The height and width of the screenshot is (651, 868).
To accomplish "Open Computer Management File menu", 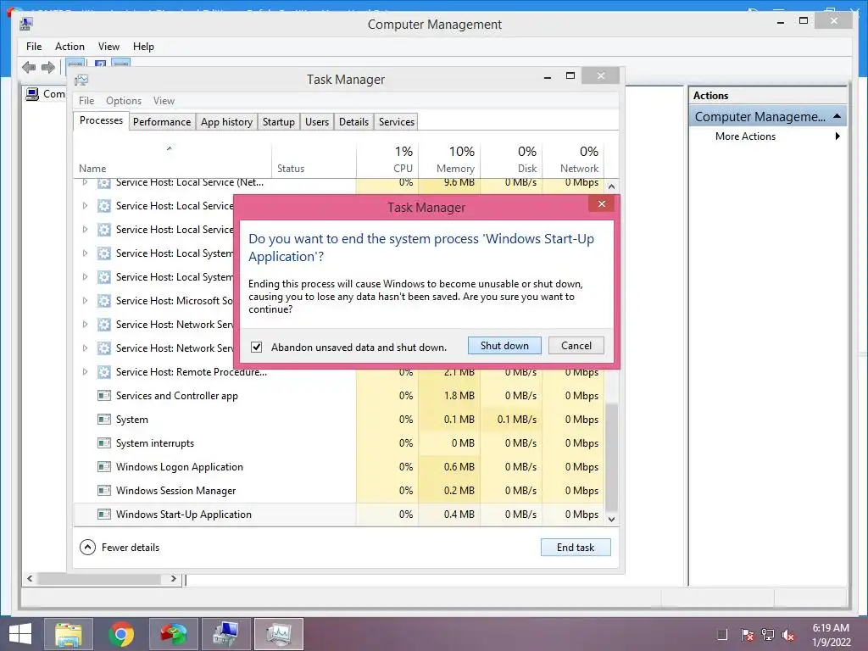I will coord(34,47).
